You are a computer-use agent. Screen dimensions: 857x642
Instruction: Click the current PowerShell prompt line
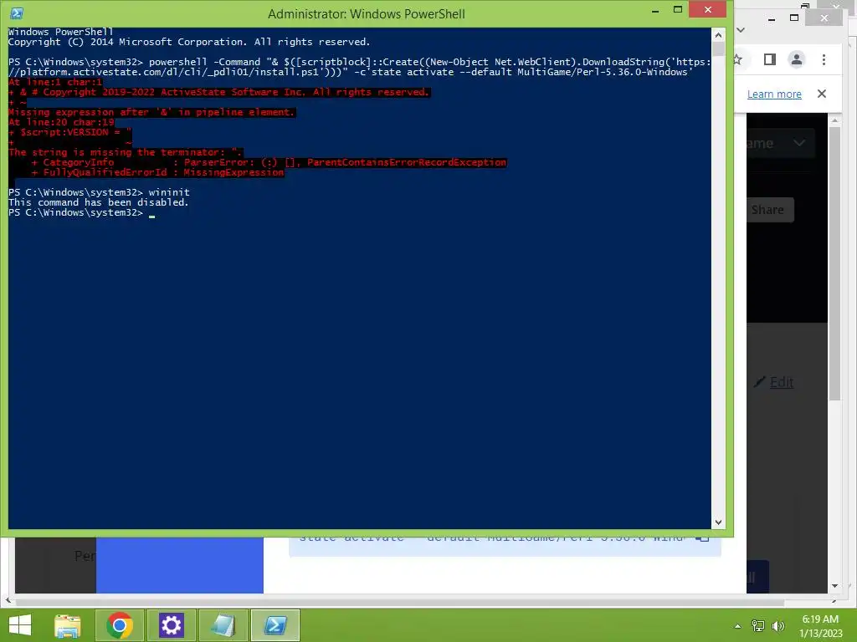(81, 212)
